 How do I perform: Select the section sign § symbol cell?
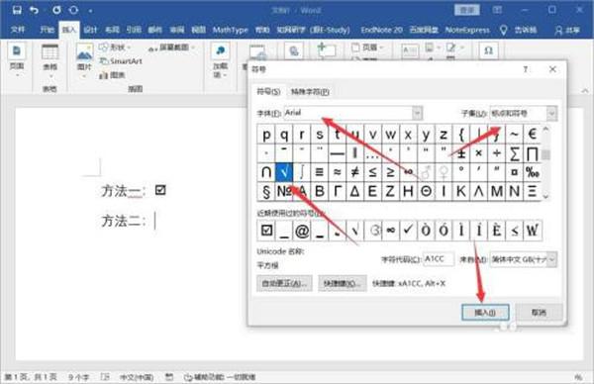coord(266,191)
